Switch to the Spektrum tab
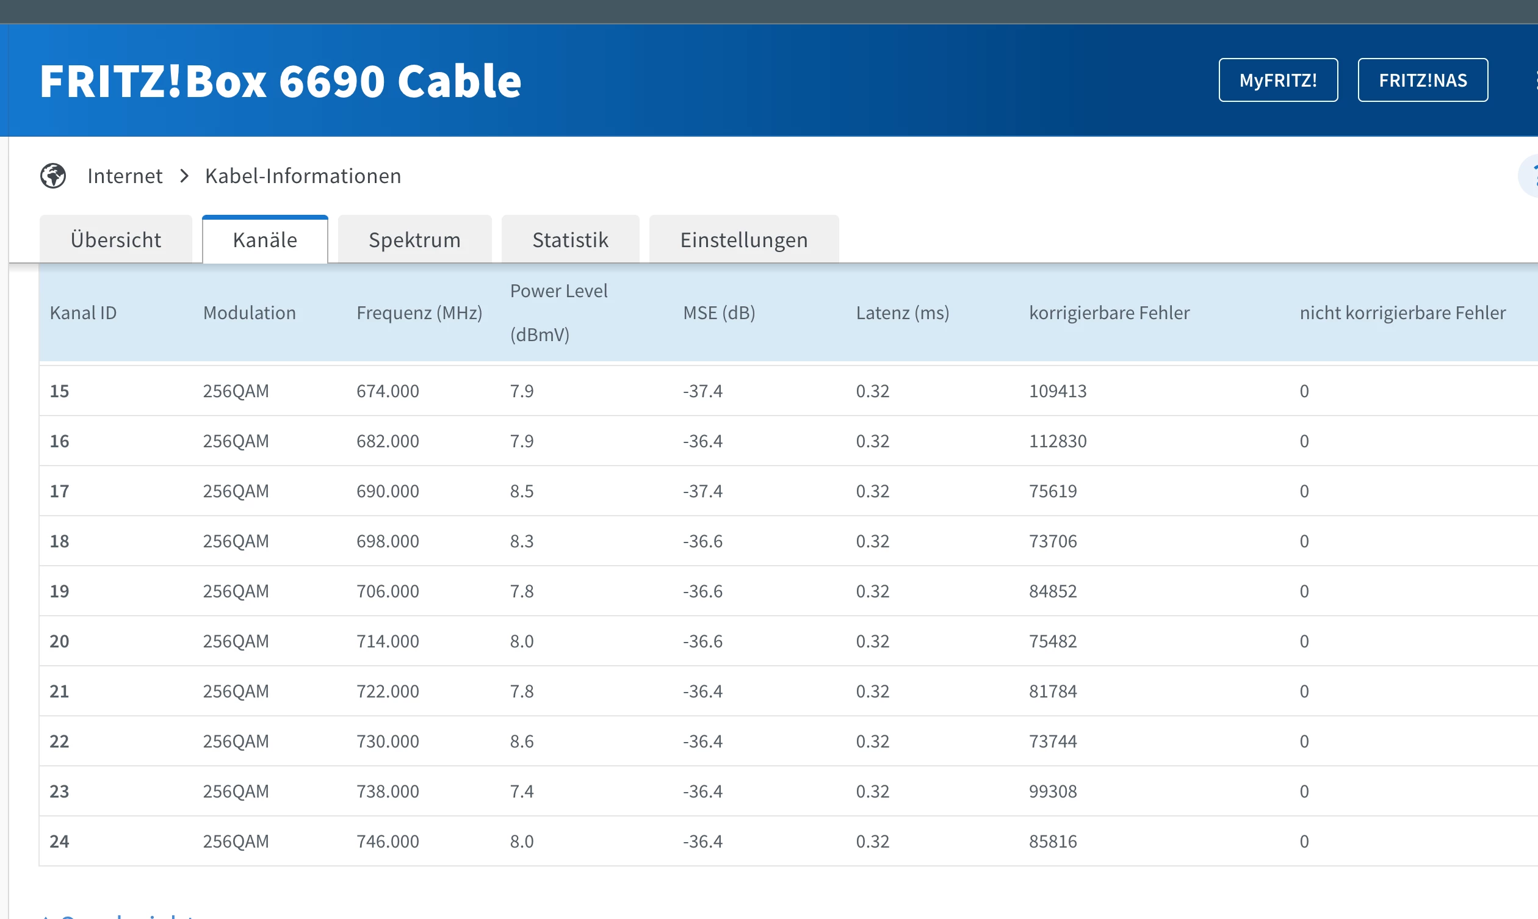The height and width of the screenshot is (919, 1538). click(x=414, y=240)
